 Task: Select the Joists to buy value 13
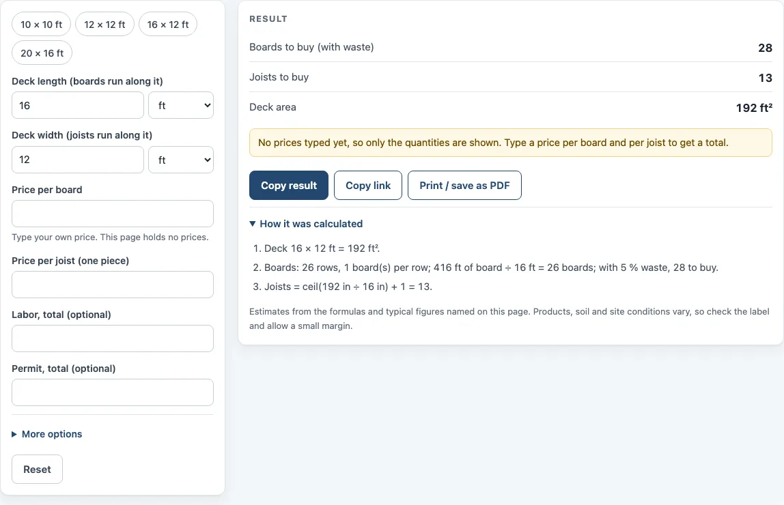click(x=766, y=78)
